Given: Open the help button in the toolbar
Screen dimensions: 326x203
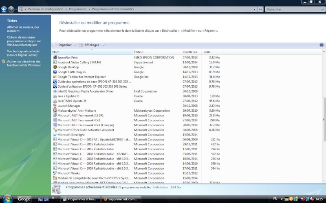Looking at the screenshot, I should click(322, 45).
